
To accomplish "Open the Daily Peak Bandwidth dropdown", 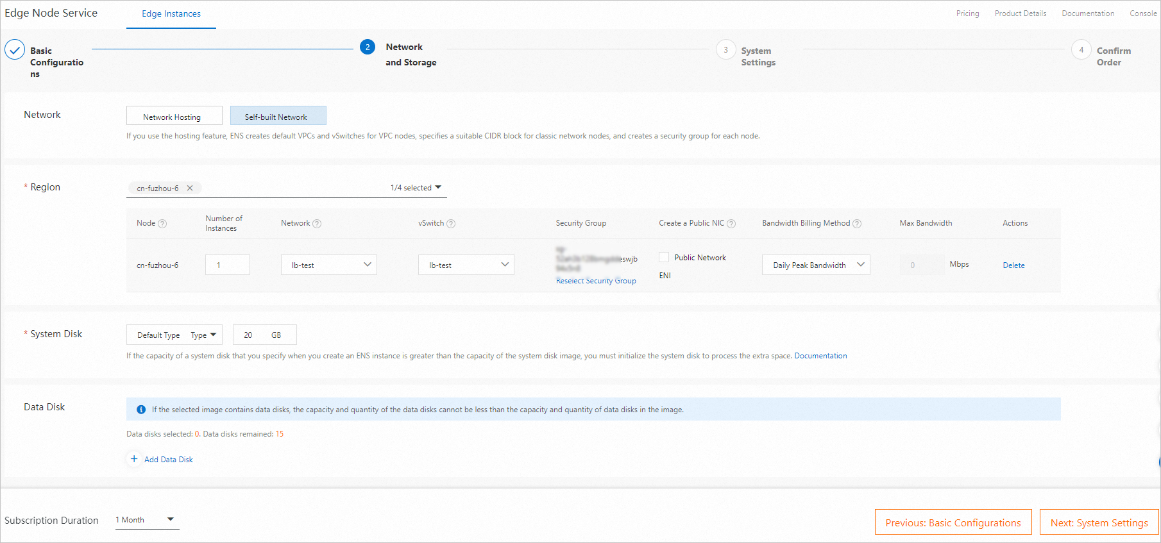I will [816, 265].
